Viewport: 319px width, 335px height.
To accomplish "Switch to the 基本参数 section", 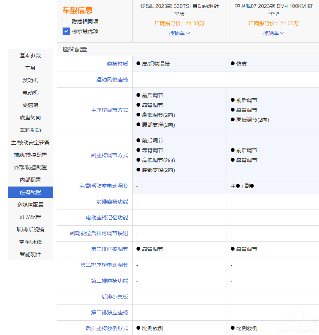I will point(30,55).
